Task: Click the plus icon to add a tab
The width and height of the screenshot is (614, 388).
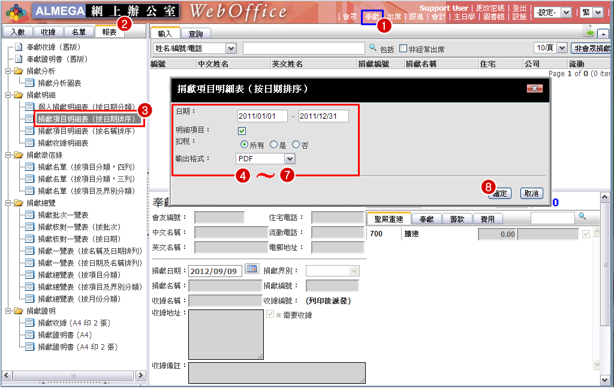Action: [x=603, y=34]
